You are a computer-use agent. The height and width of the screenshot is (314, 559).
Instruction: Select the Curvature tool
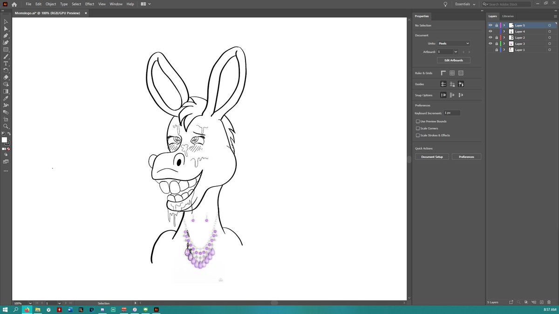tap(6, 42)
